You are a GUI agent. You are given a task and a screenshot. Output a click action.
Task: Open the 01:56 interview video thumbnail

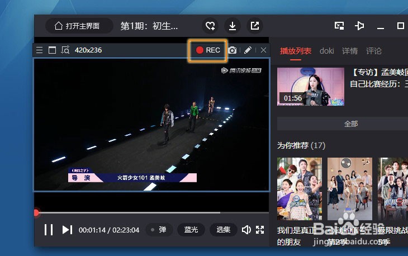pos(311,87)
